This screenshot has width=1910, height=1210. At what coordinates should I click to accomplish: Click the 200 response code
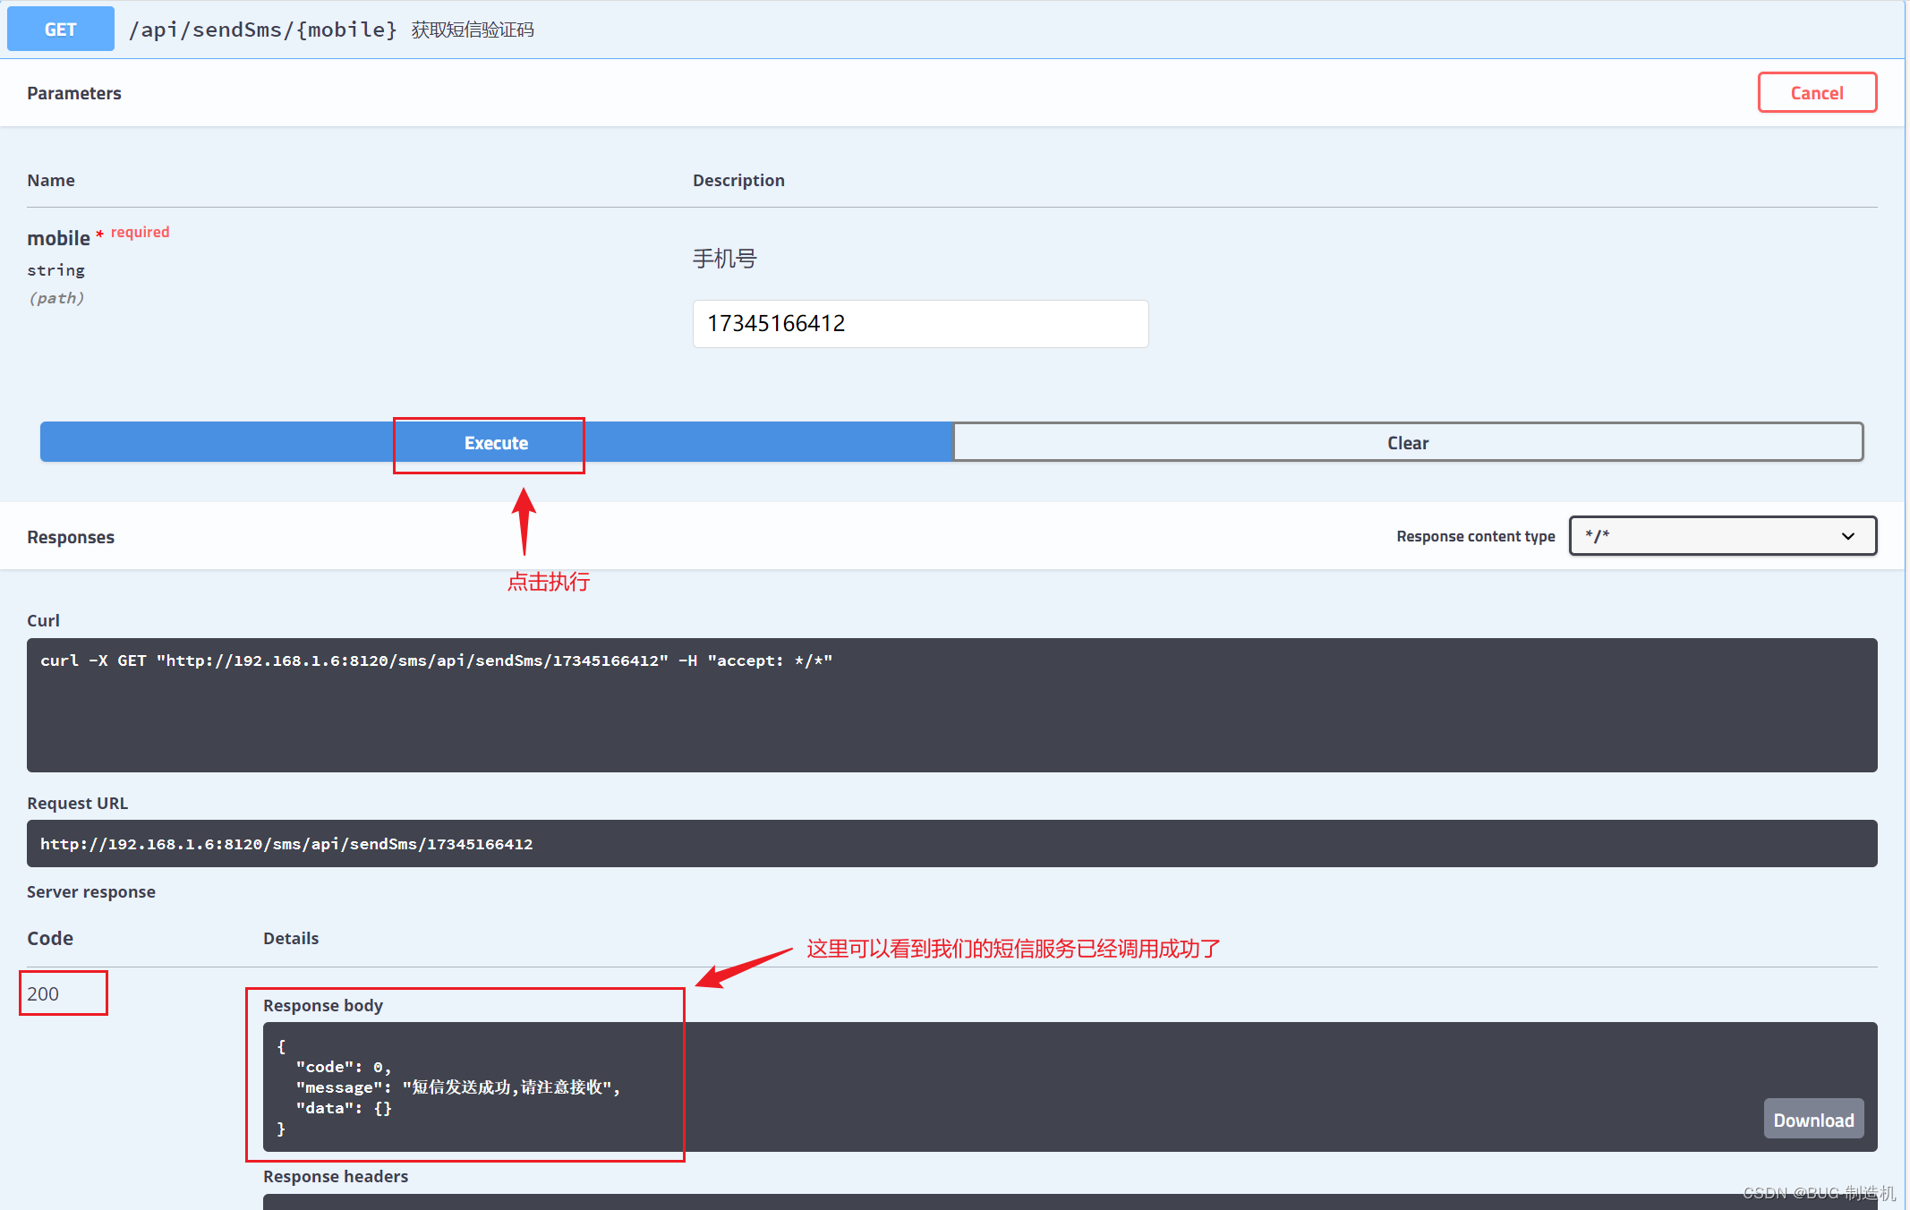point(43,993)
